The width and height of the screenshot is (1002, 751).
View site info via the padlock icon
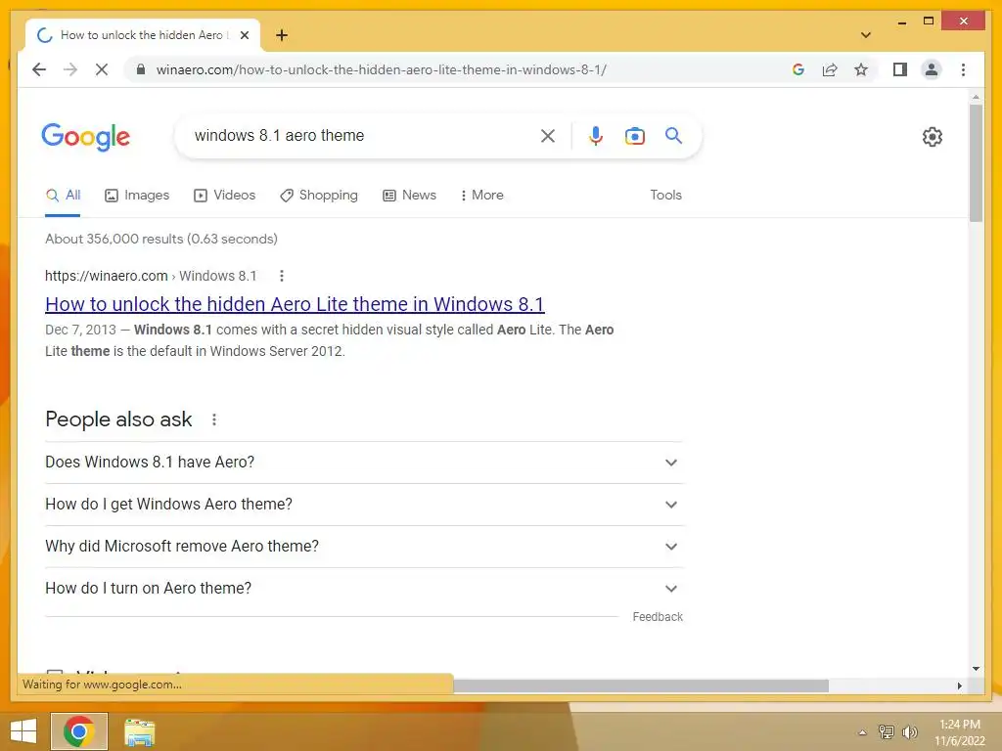141,69
